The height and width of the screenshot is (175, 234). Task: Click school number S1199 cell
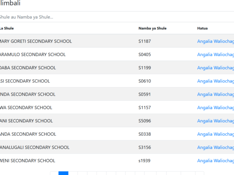(145, 68)
